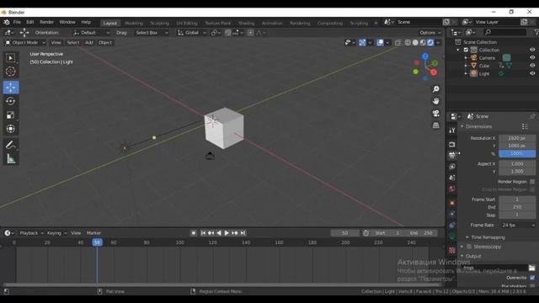Open the Playback dropdown in the timeline
The width and height of the screenshot is (539, 303).
(x=31, y=233)
